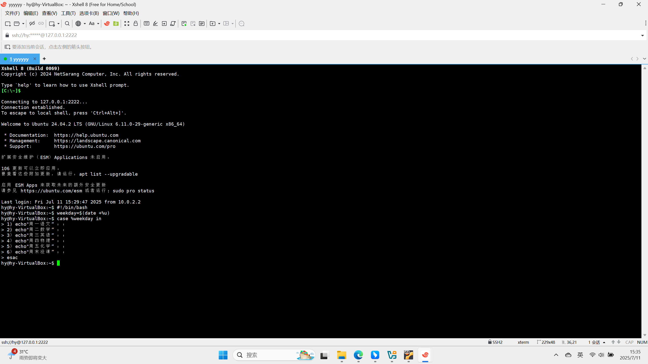Click the start script play icon
The image size is (648, 364).
pyautogui.click(x=184, y=24)
